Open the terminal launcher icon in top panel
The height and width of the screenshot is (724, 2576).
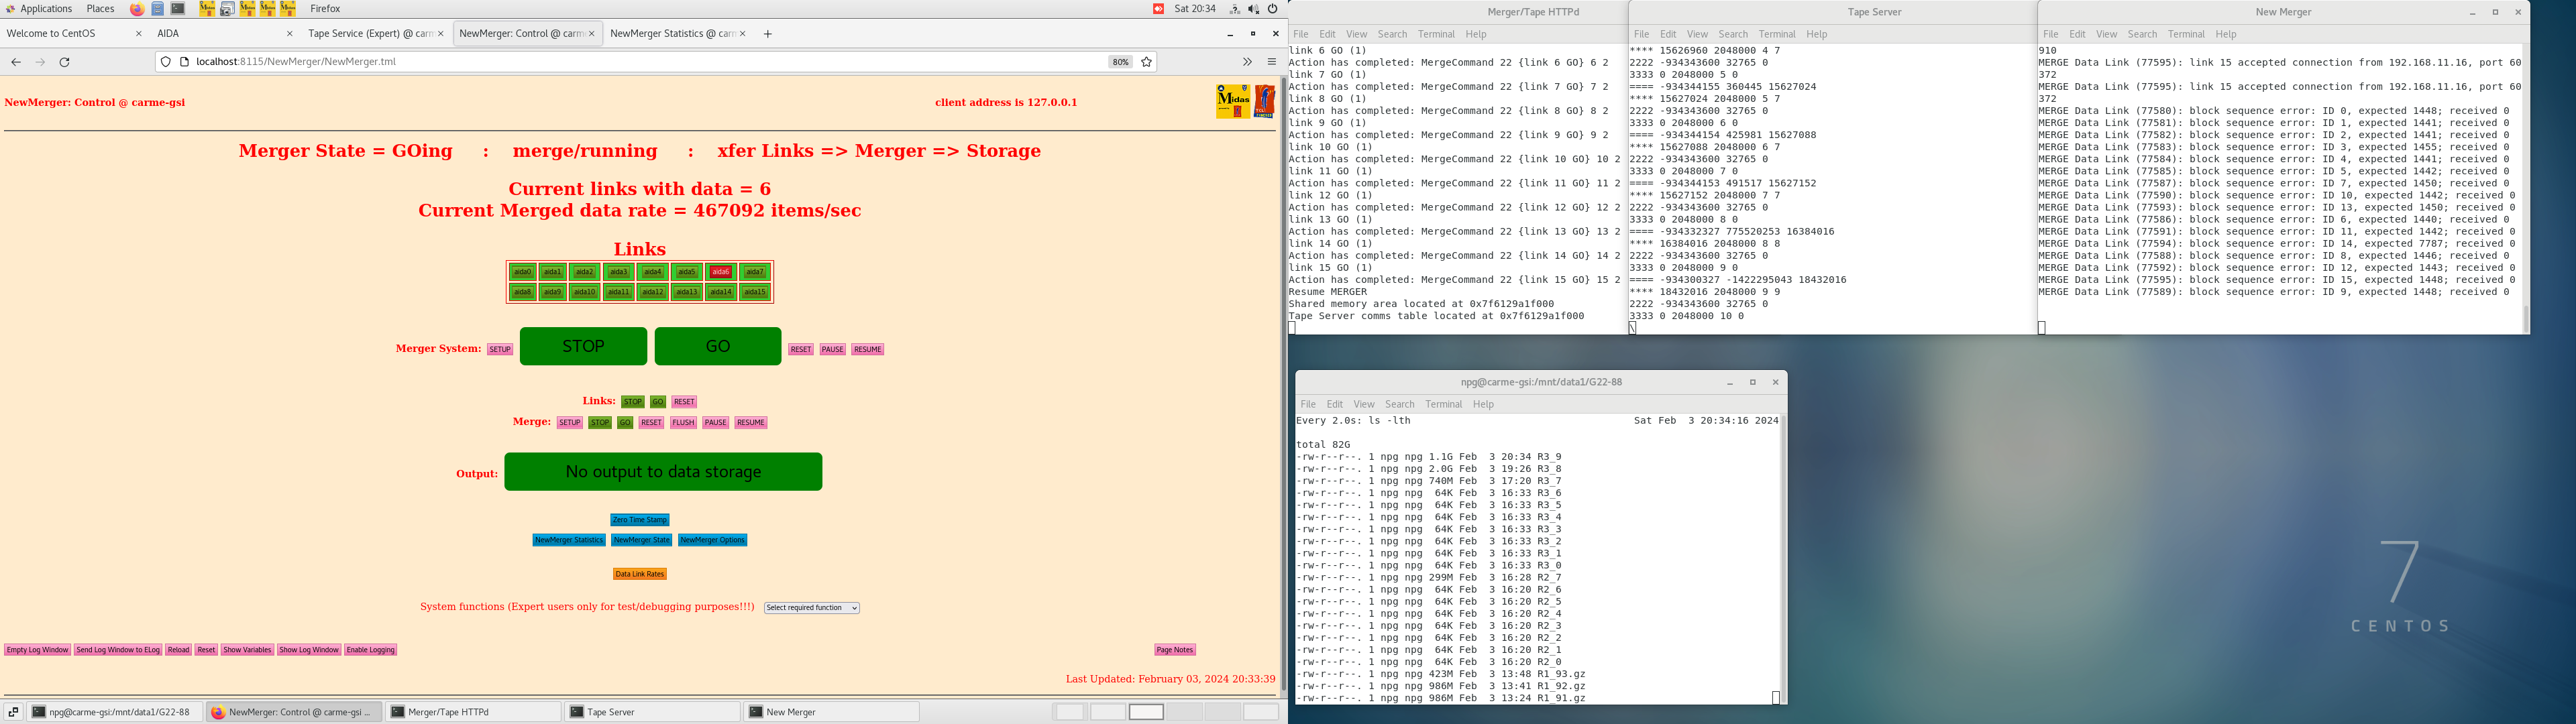(x=178, y=9)
